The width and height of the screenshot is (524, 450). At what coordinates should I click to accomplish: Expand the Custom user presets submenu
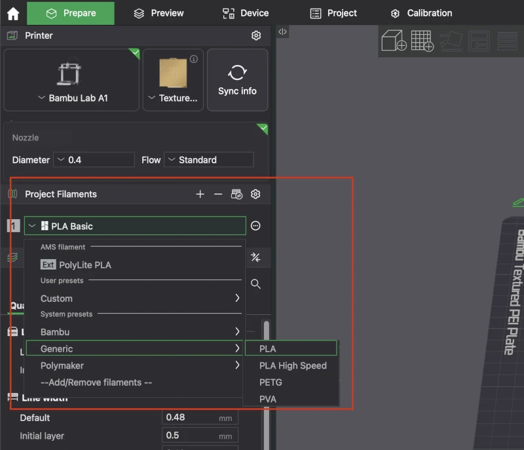pyautogui.click(x=135, y=298)
